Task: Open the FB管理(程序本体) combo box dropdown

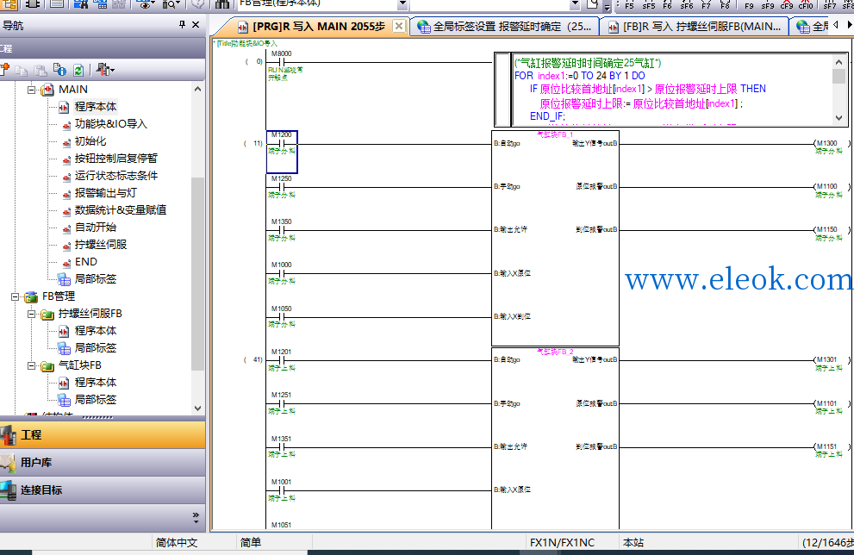Action: pos(402,3)
